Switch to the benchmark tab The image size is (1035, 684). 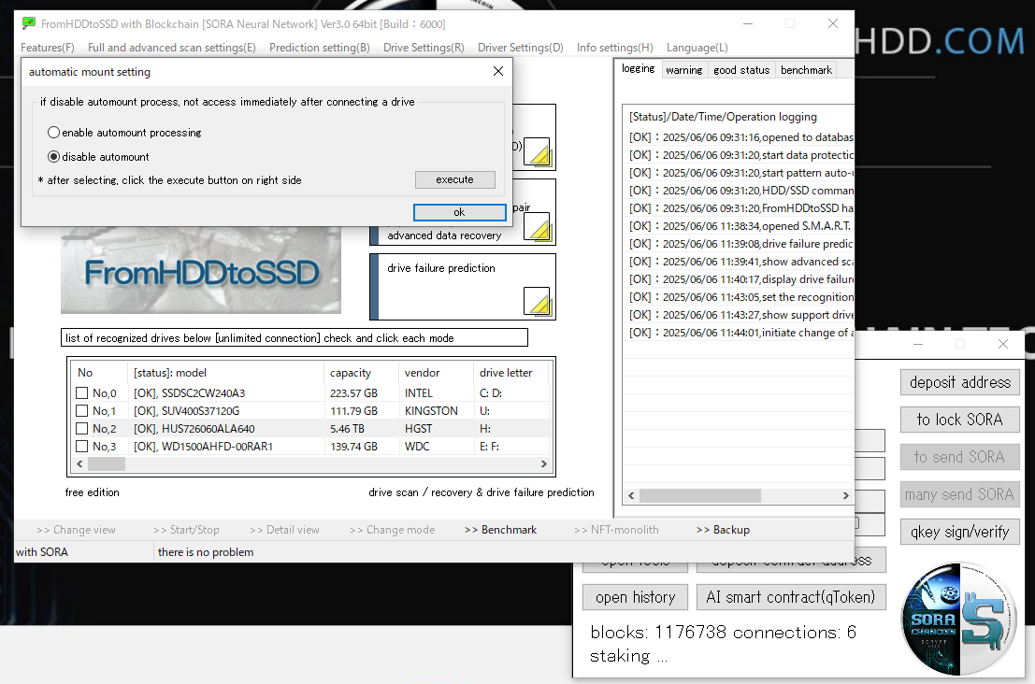coord(806,70)
